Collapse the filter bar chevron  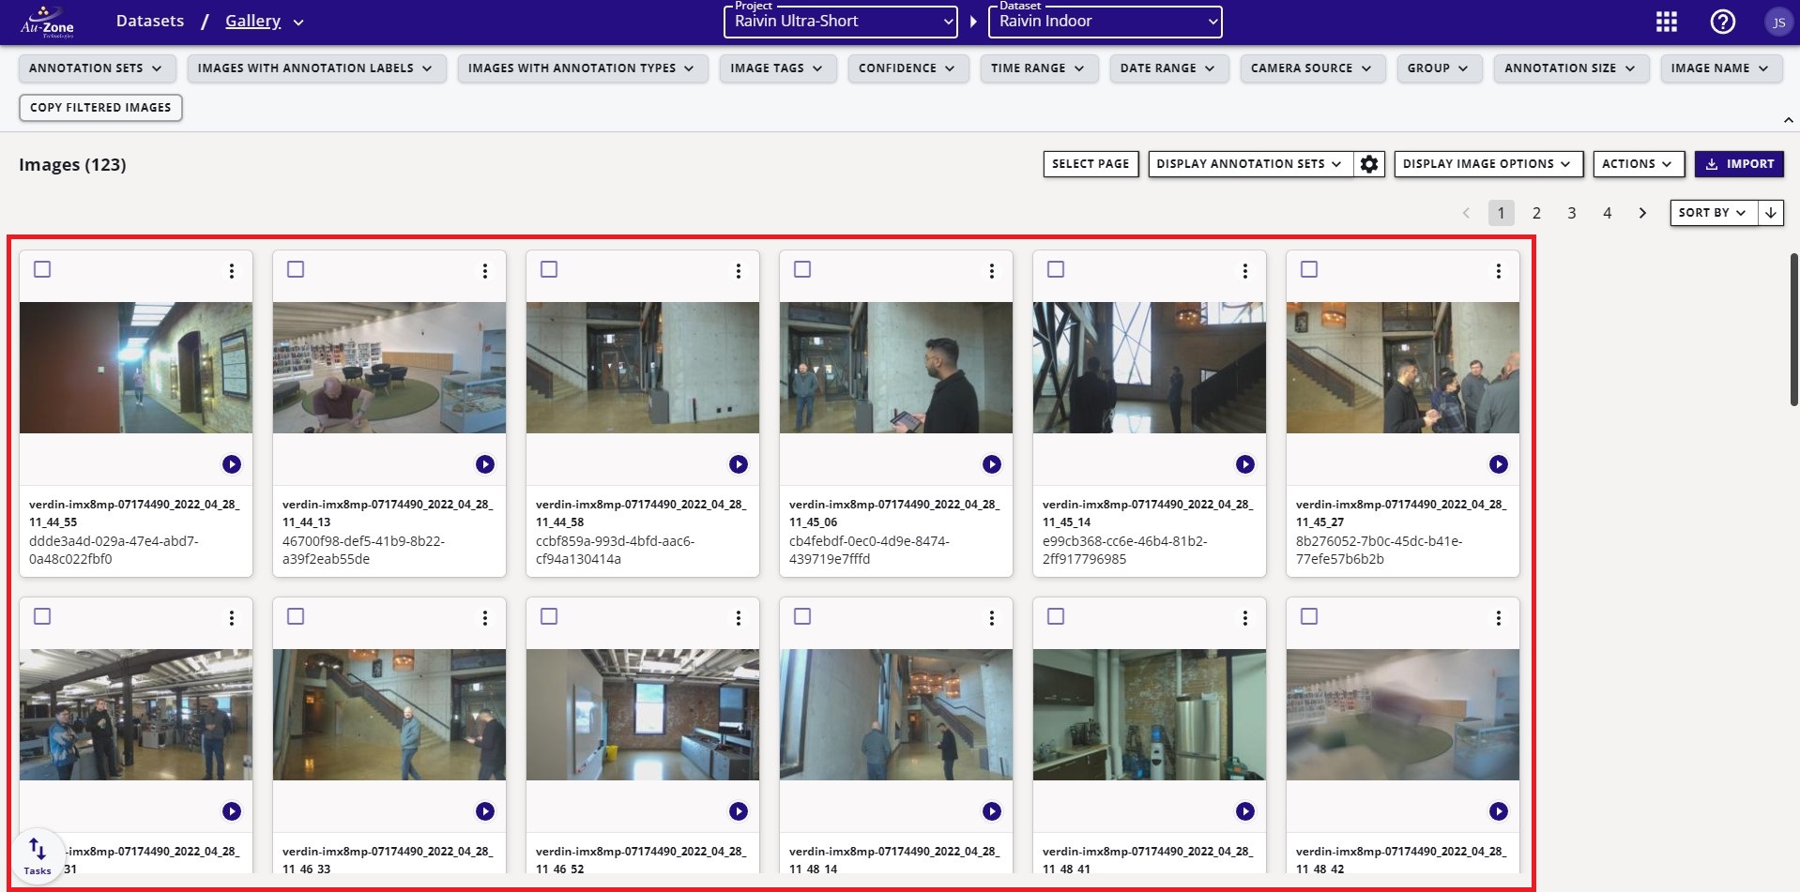coord(1788,120)
